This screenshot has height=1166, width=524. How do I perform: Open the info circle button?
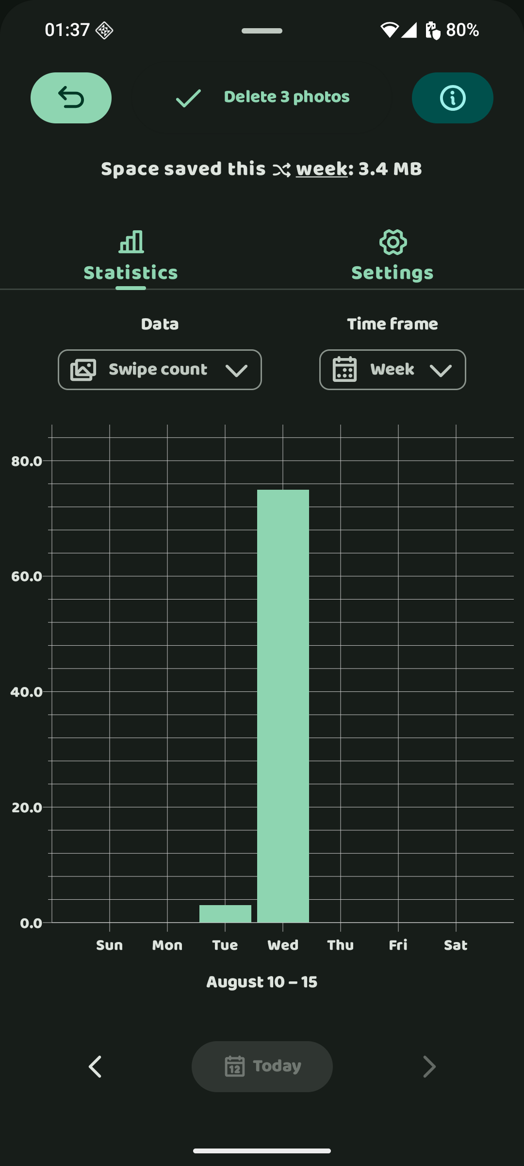452,98
